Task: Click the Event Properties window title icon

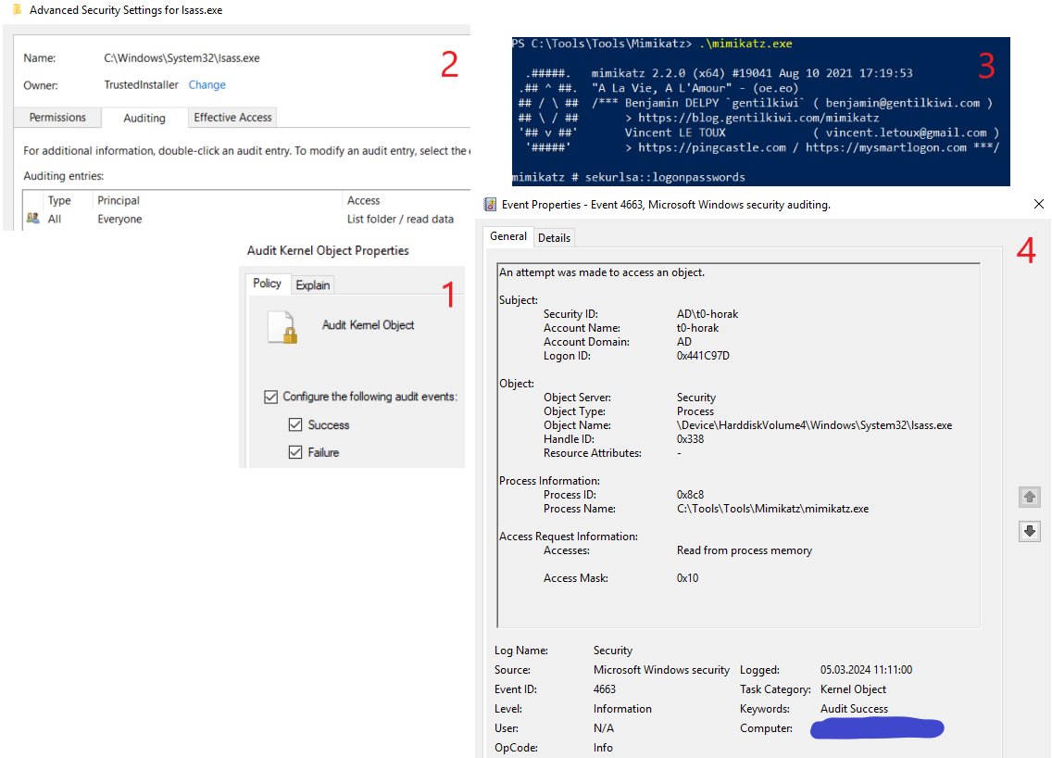Action: 491,204
